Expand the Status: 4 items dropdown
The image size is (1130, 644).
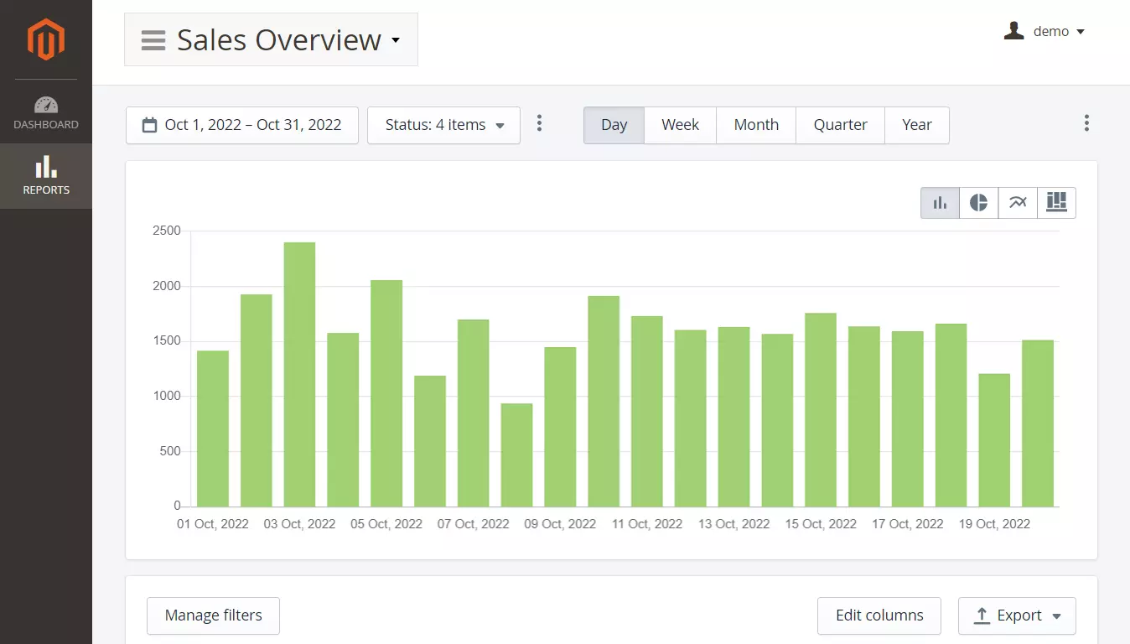(x=443, y=125)
